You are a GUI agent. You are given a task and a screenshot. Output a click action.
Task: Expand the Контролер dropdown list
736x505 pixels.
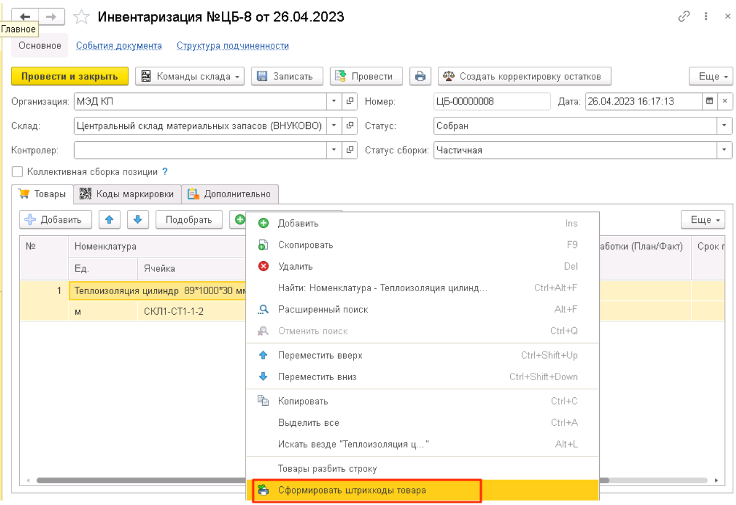pyautogui.click(x=335, y=150)
